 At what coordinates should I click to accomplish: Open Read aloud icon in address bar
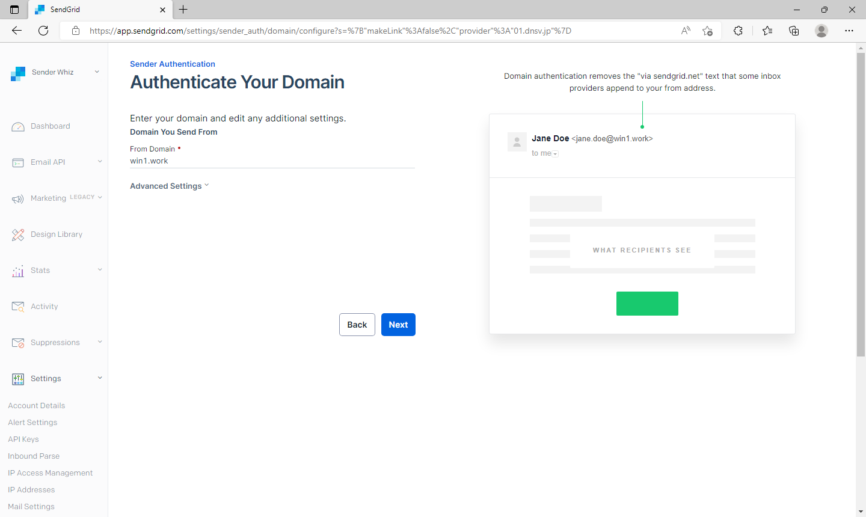(686, 31)
